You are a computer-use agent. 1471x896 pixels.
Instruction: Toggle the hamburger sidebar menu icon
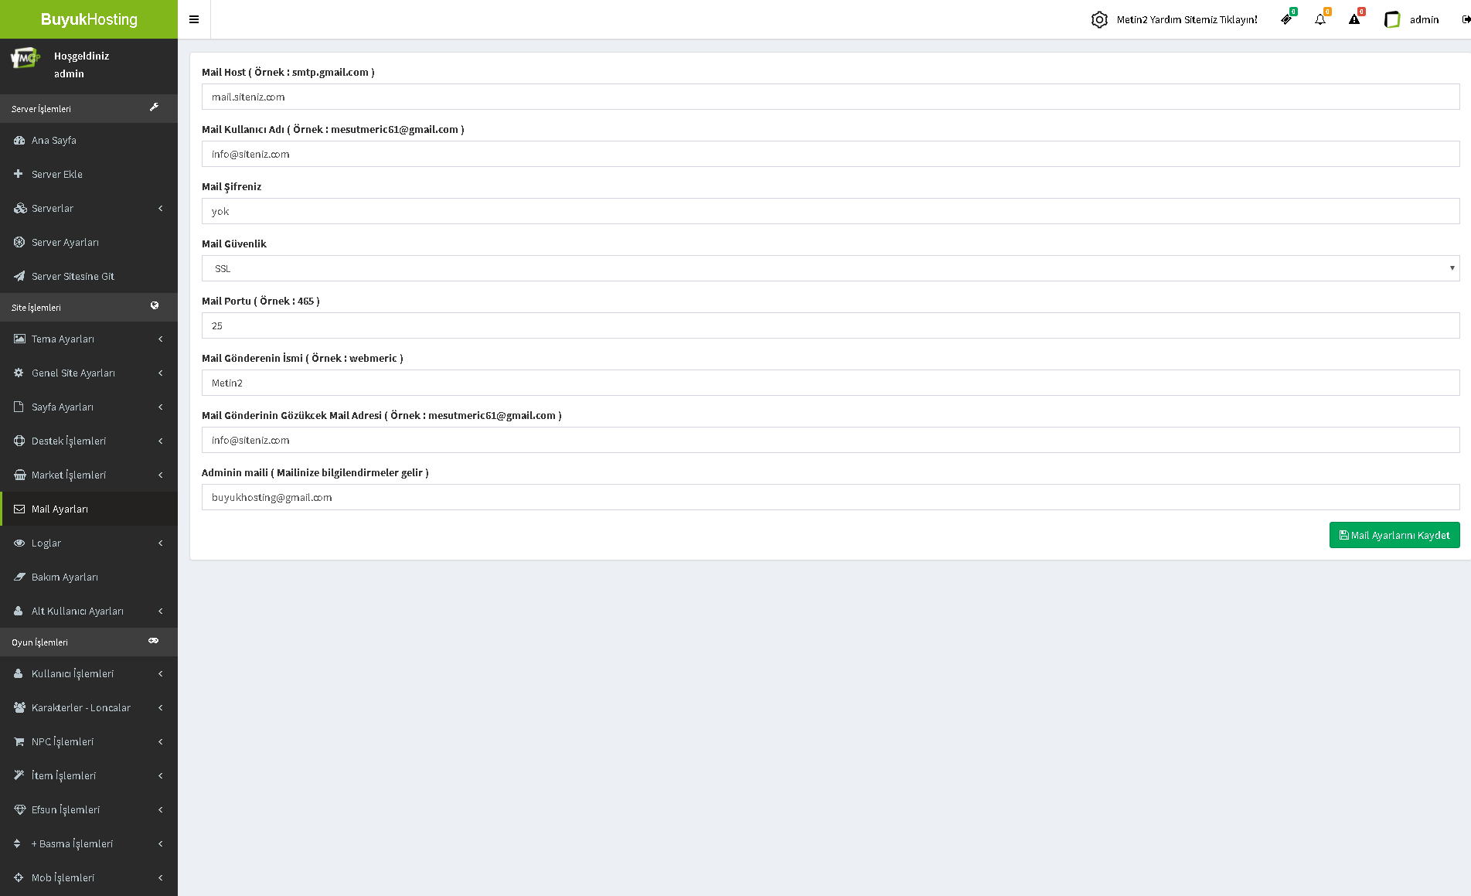(x=194, y=19)
